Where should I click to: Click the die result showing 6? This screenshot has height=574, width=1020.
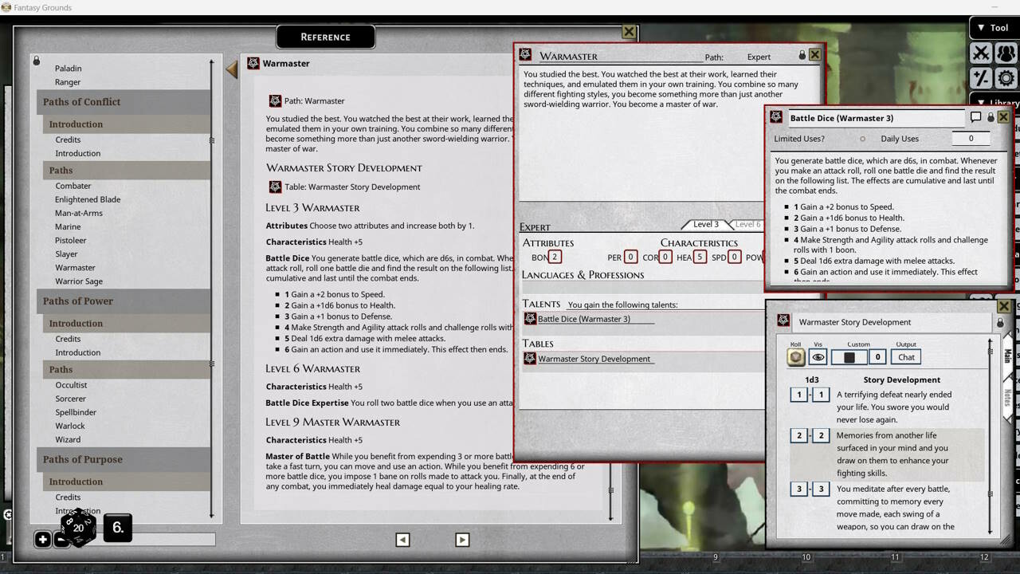click(x=117, y=527)
